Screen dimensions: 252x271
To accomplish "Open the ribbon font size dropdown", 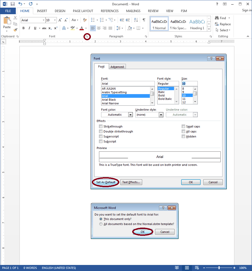I will [55, 20].
